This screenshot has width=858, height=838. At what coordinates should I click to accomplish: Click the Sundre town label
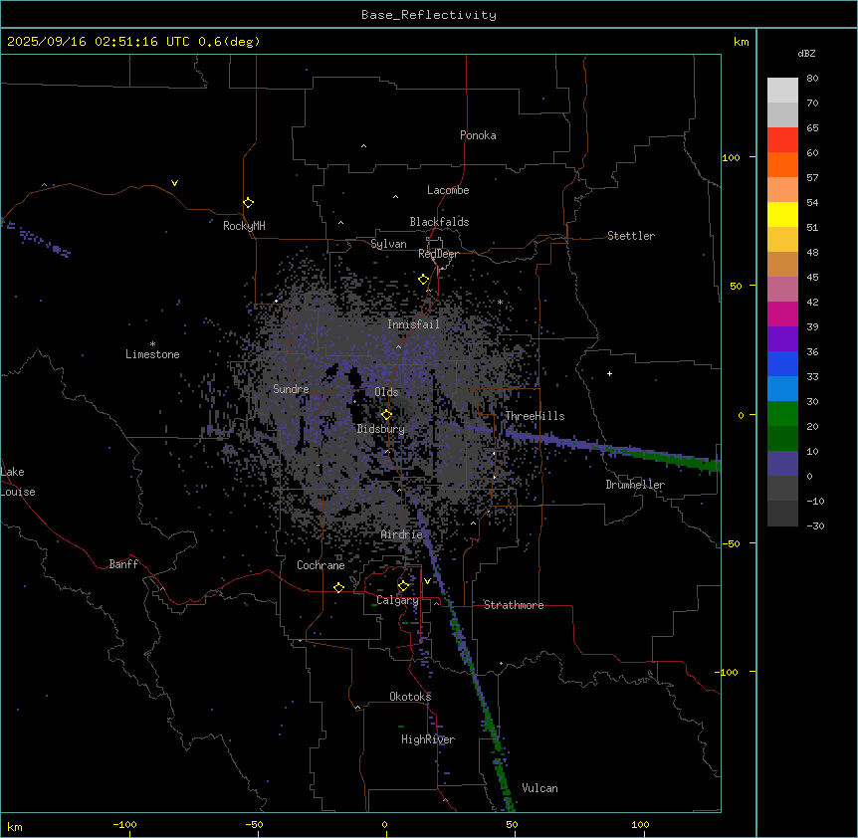tap(291, 389)
